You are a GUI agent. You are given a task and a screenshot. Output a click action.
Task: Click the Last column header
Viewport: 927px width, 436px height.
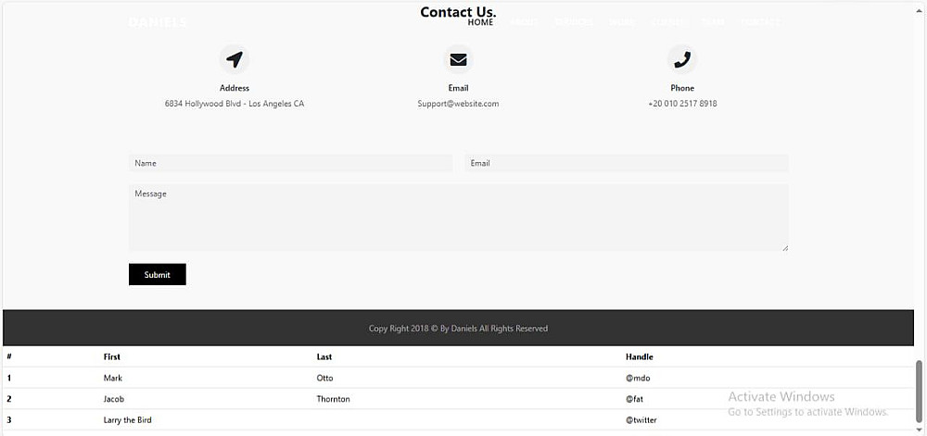tap(324, 357)
